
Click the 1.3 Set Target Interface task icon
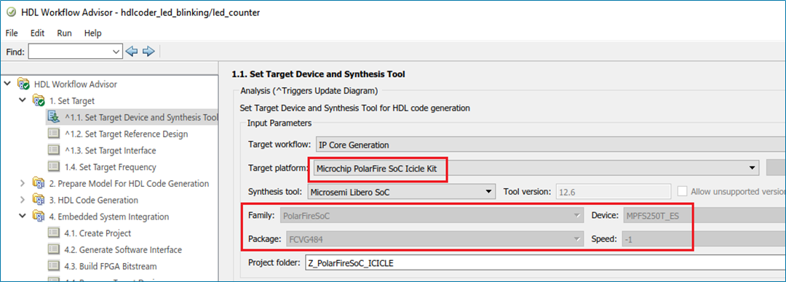coord(54,150)
